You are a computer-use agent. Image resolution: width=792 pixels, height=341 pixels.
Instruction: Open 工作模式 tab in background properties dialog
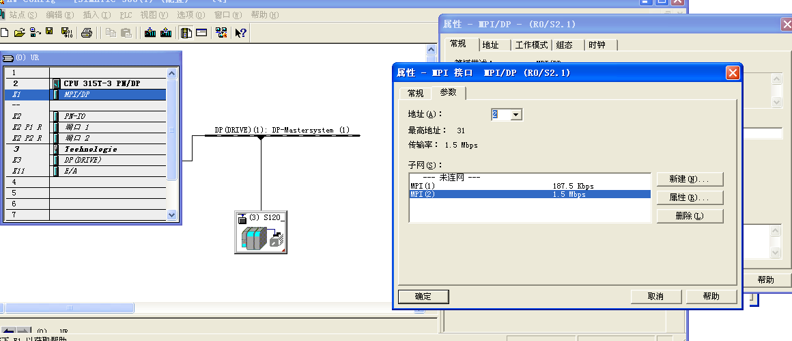(531, 45)
